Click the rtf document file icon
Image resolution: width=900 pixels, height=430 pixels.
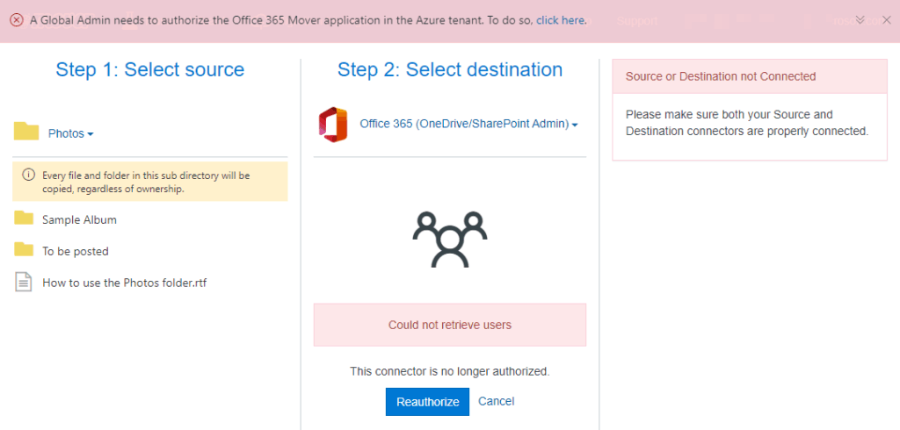tap(23, 282)
